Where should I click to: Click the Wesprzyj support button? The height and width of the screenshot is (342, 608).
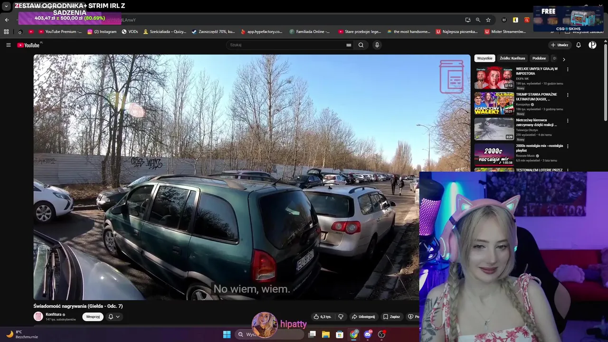coord(93,317)
